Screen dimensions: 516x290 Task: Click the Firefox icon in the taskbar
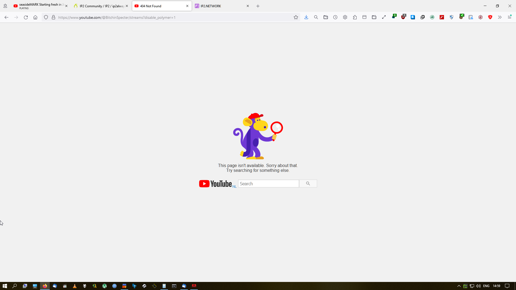tap(45, 286)
